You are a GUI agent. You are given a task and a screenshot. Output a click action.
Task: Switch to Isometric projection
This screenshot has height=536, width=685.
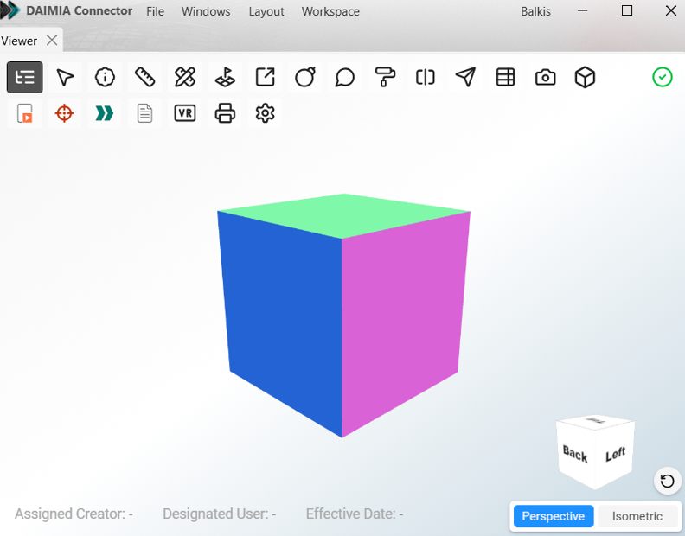pos(637,516)
